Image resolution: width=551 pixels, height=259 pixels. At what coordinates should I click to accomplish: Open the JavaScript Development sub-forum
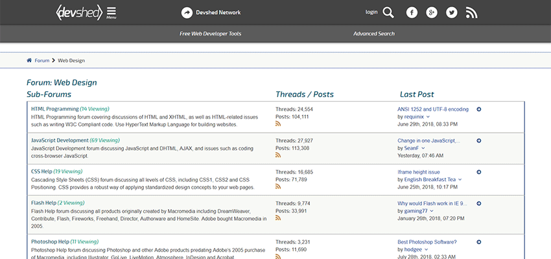60,141
